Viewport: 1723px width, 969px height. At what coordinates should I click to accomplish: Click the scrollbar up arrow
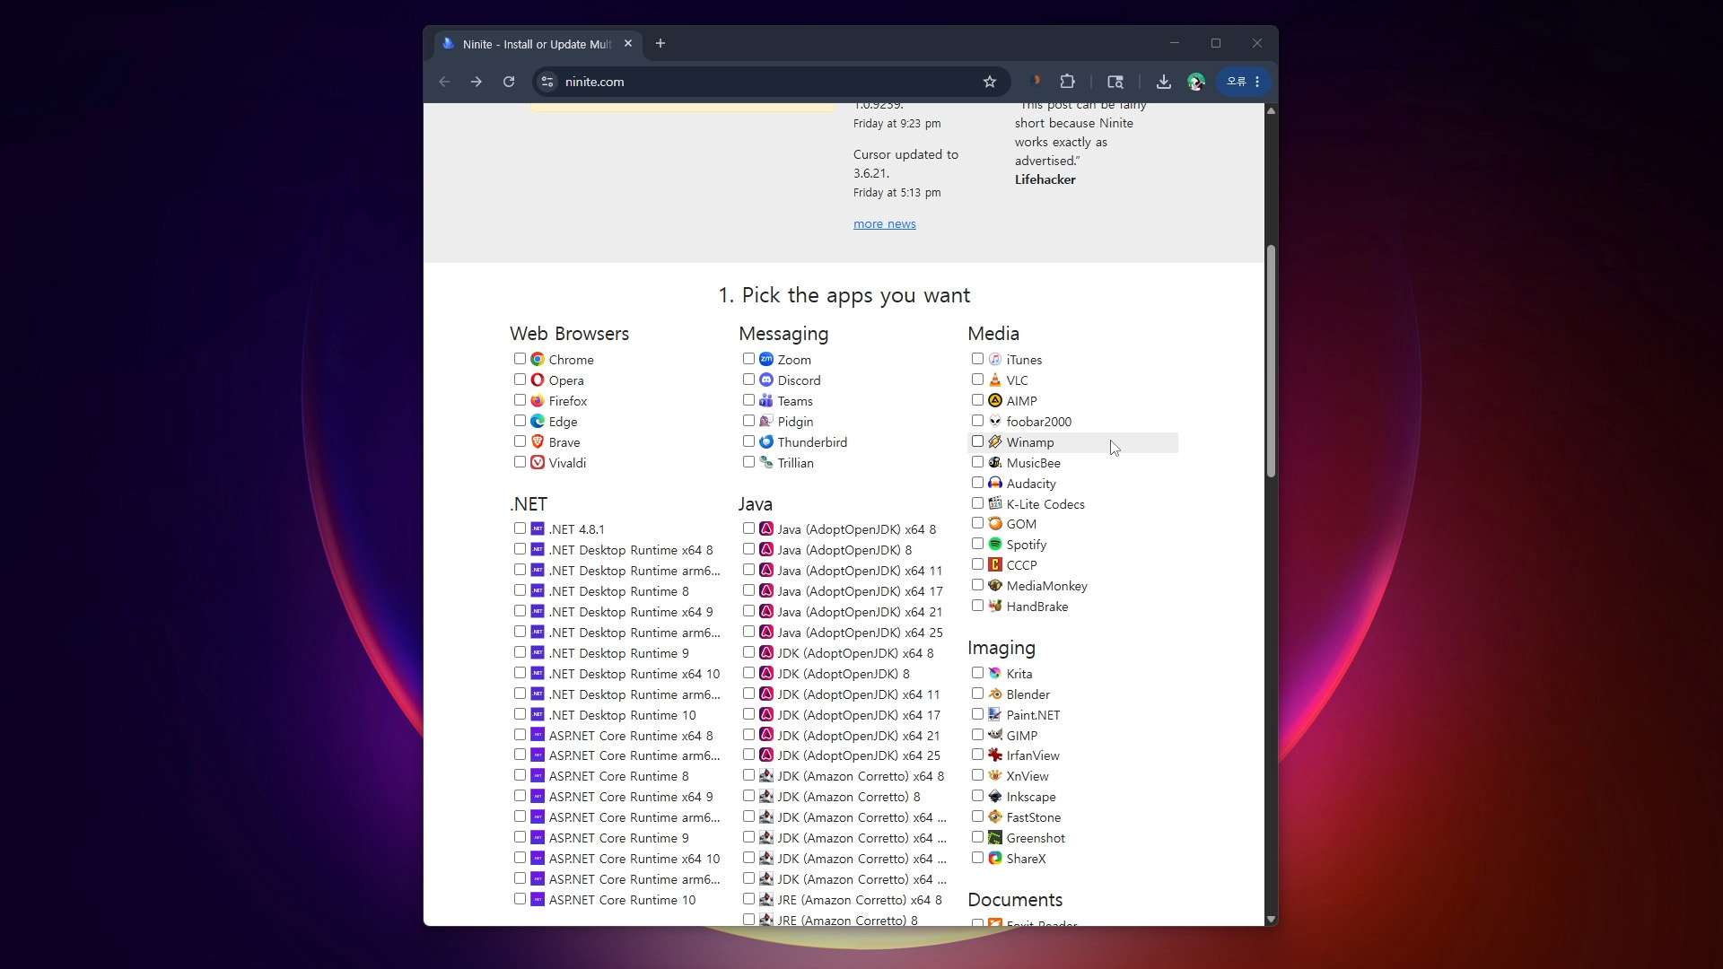[x=1271, y=110]
